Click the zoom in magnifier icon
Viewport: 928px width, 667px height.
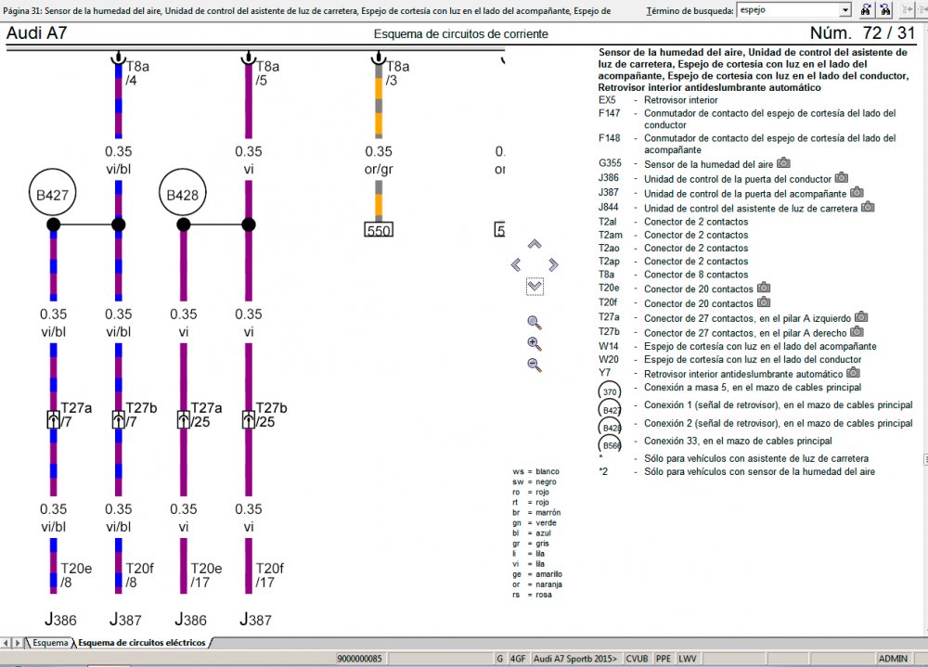click(535, 344)
